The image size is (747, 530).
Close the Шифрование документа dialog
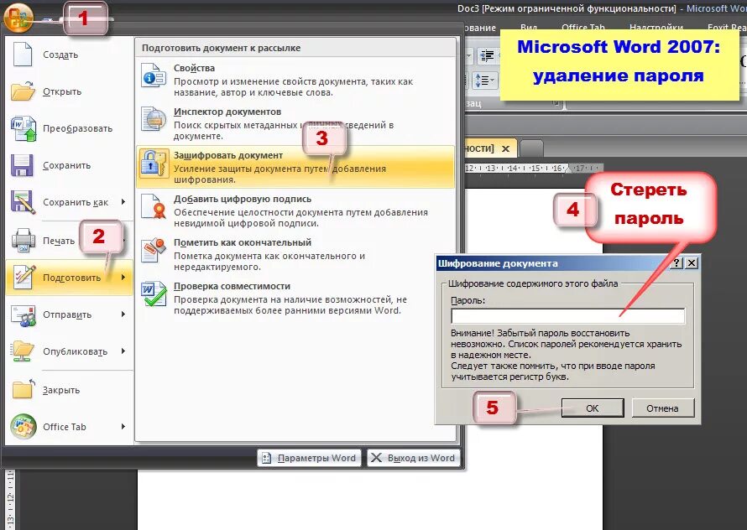(692, 262)
